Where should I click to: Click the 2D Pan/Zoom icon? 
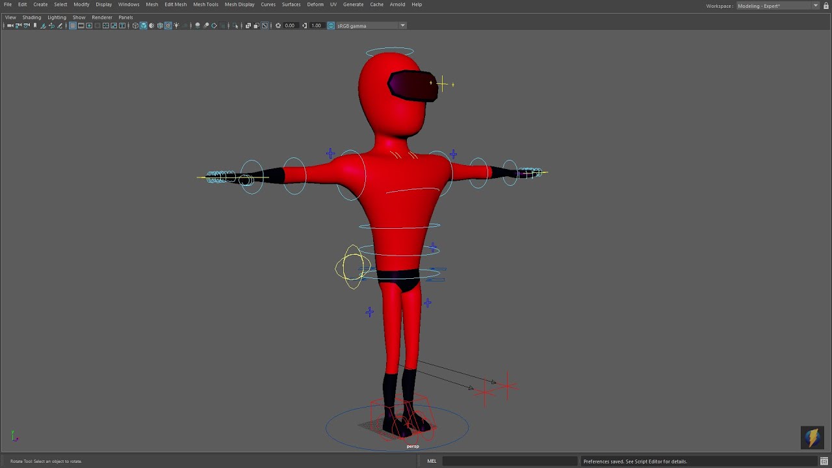tap(51, 25)
